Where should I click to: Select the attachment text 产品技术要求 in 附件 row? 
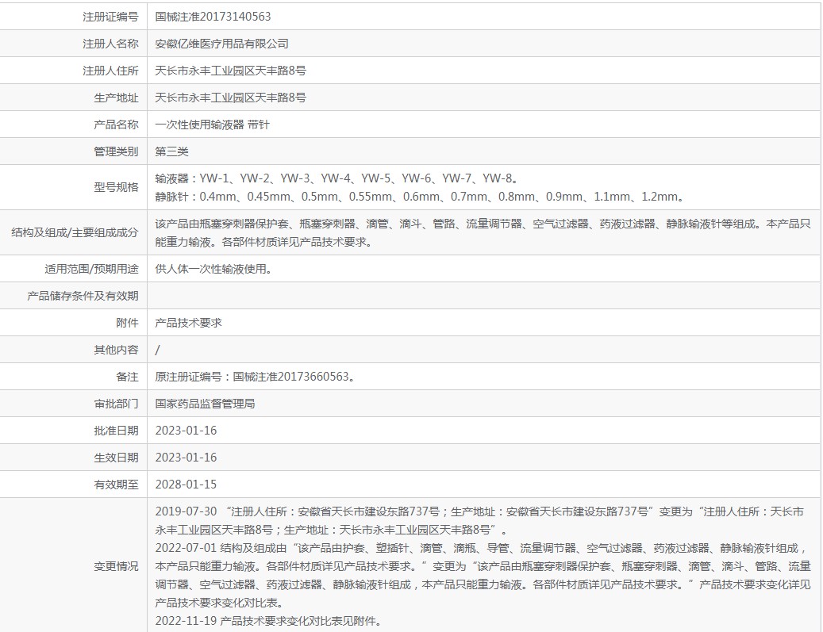[188, 323]
